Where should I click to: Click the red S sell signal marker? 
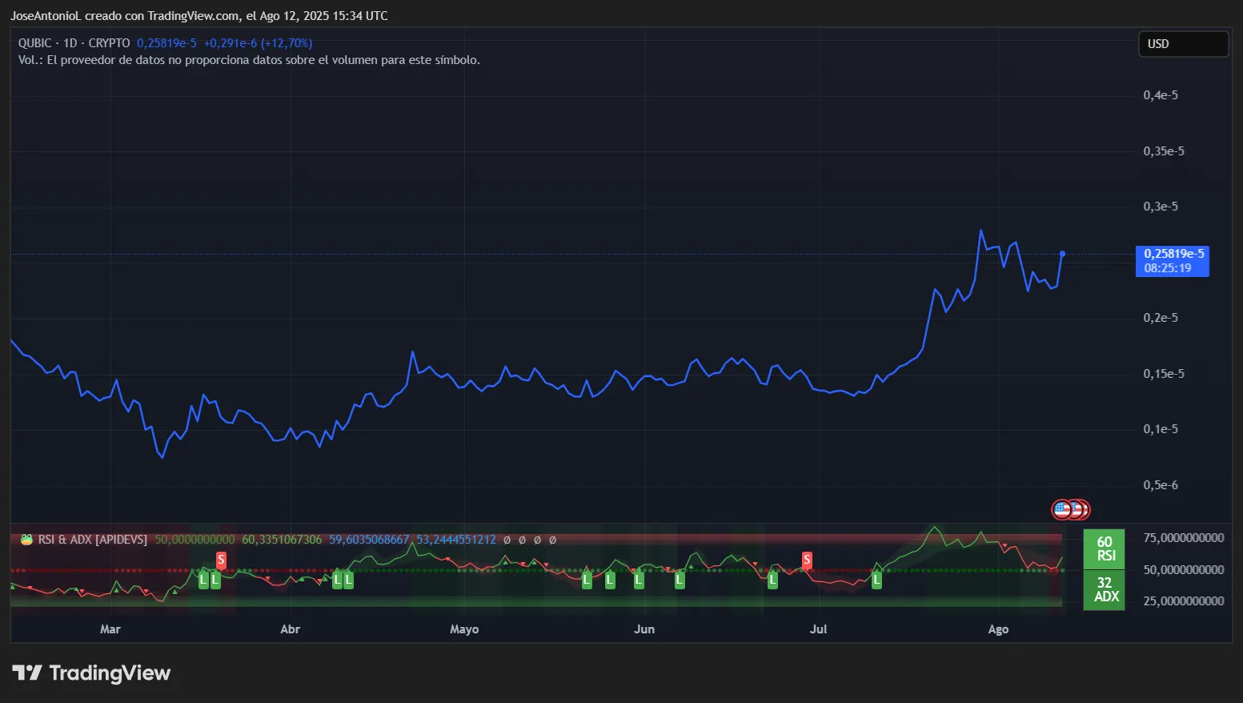(x=220, y=560)
